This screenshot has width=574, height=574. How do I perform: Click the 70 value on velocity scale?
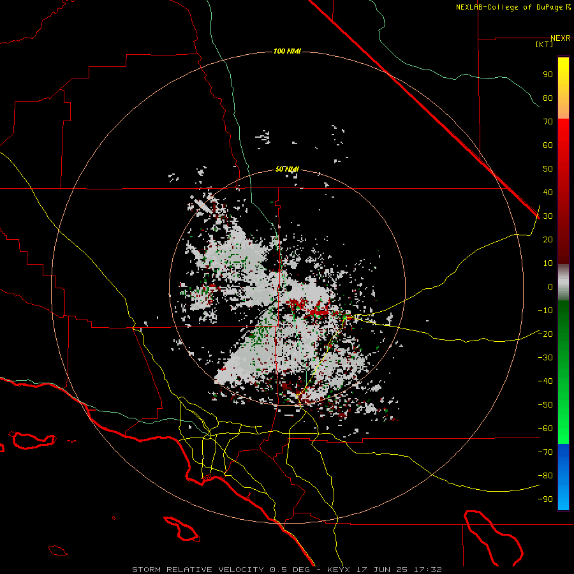[x=548, y=122]
